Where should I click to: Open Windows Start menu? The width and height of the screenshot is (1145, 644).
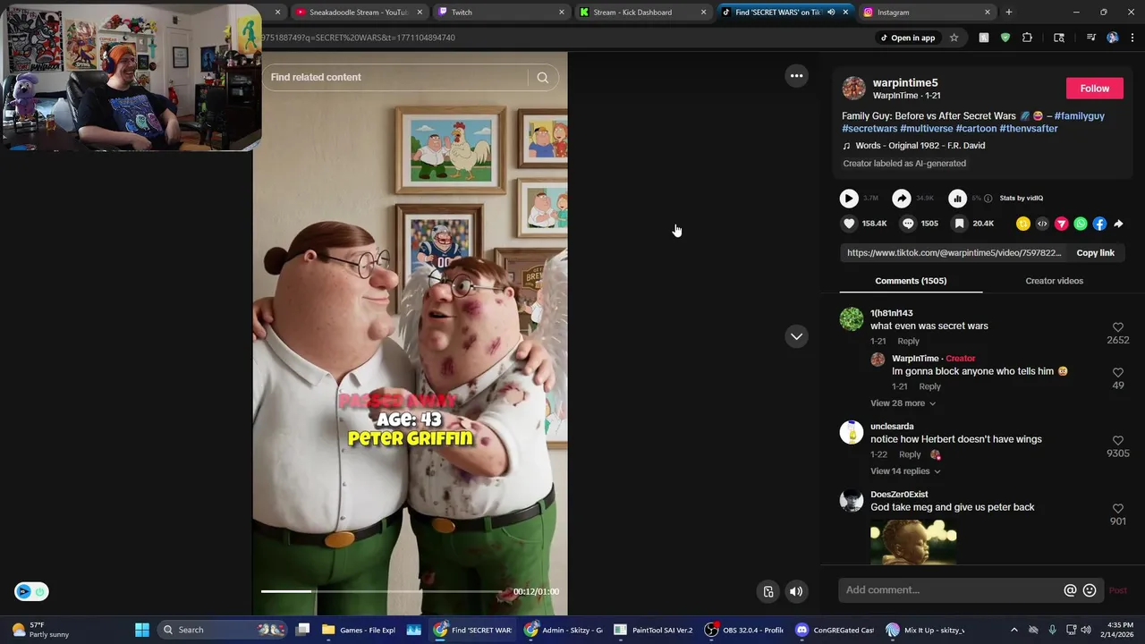pyautogui.click(x=142, y=630)
